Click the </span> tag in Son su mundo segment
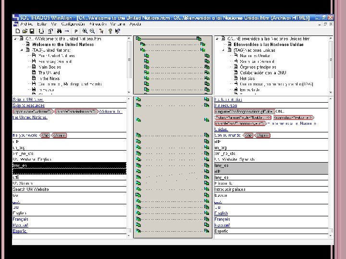 pos(262,135)
